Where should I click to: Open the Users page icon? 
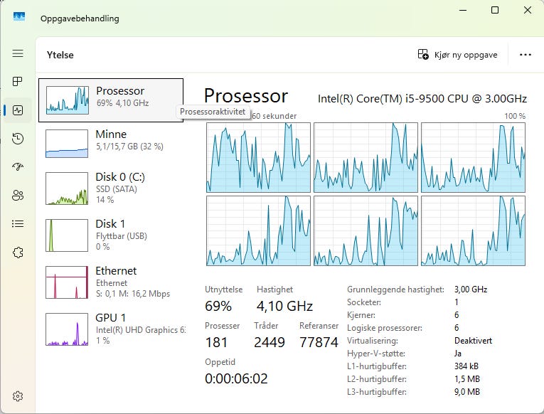tap(18, 196)
